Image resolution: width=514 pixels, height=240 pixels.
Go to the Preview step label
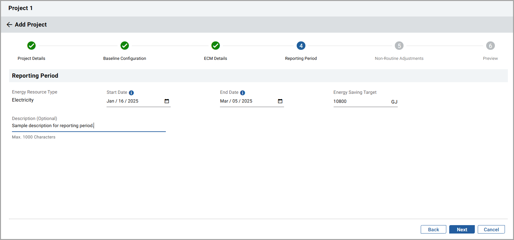(490, 59)
